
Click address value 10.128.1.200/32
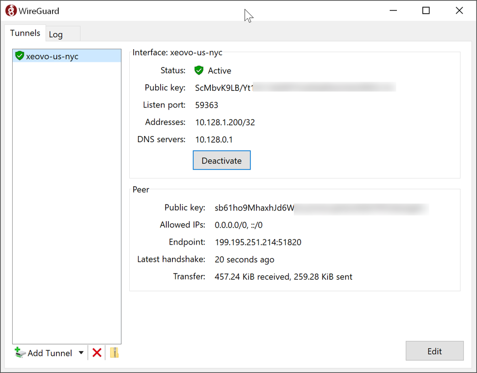point(225,122)
